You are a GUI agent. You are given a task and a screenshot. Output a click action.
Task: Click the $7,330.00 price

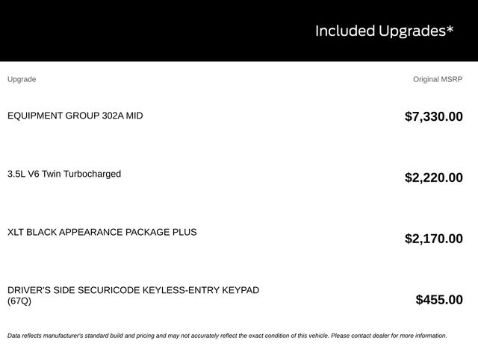[433, 116]
